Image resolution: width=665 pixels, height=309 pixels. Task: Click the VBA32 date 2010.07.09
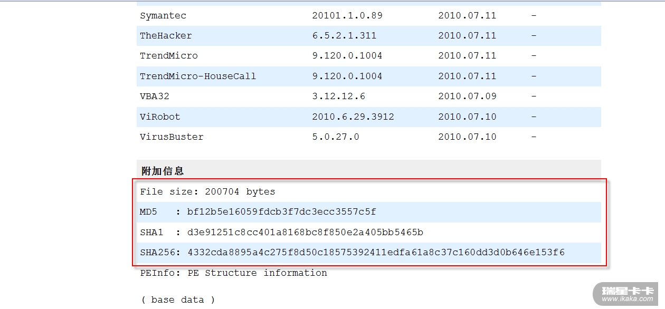tap(467, 96)
